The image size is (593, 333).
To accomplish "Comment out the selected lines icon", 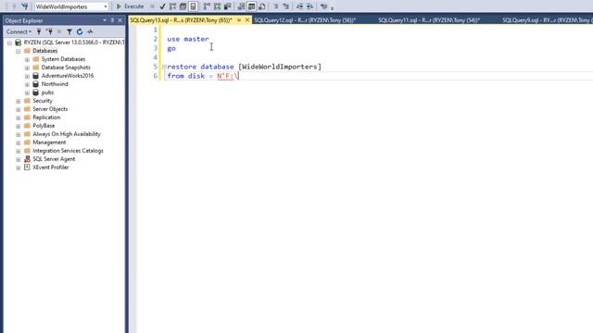I will pyautogui.click(x=276, y=6).
